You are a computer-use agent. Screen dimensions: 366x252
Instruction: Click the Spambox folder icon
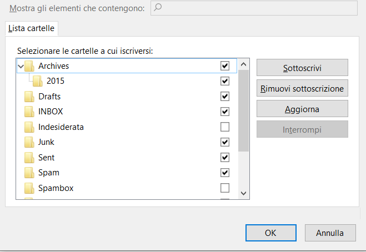(29, 188)
